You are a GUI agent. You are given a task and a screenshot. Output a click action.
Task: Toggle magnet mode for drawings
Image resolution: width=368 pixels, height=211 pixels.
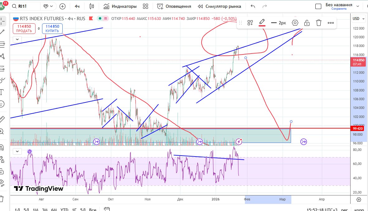(x=2, y=148)
